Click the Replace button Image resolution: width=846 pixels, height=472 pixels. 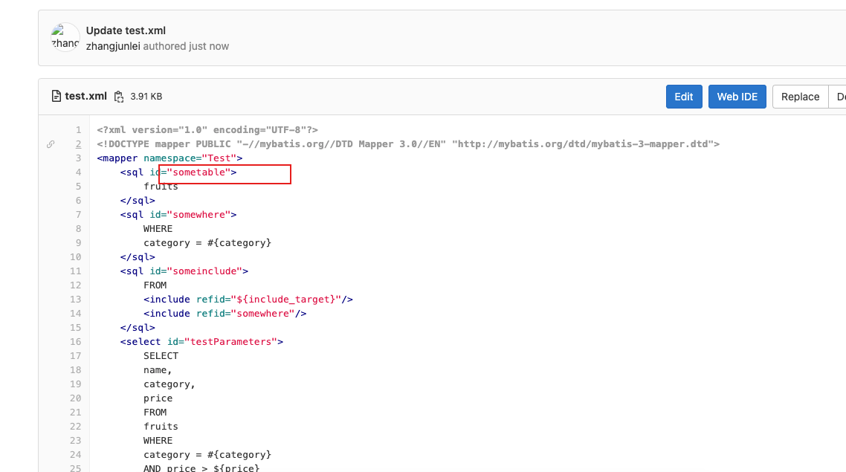pos(800,96)
